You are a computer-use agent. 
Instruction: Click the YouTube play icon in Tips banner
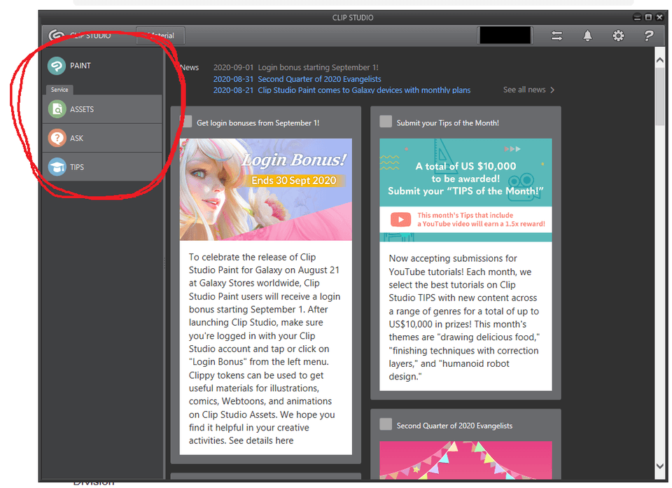click(400, 220)
